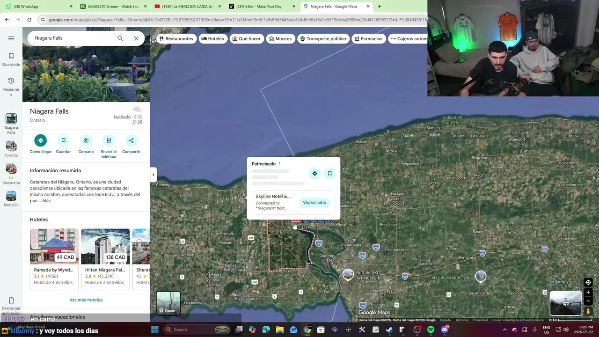Reload the browser page
The image size is (599, 337).
(x=29, y=20)
